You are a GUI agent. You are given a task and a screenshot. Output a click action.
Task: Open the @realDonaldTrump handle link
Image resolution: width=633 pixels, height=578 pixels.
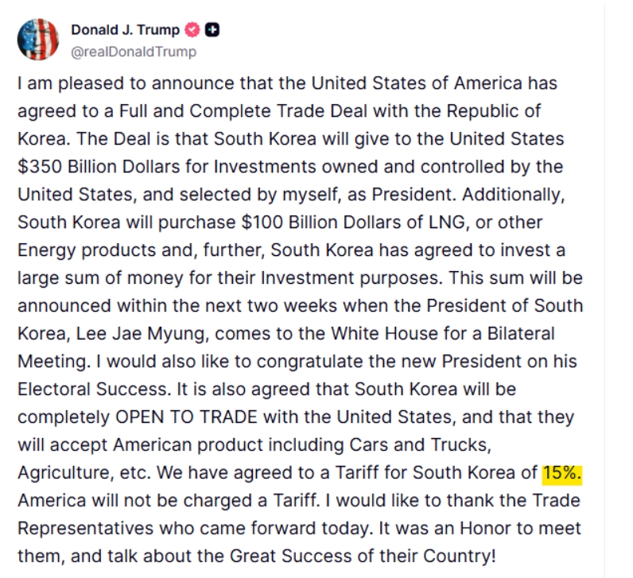pos(134,52)
